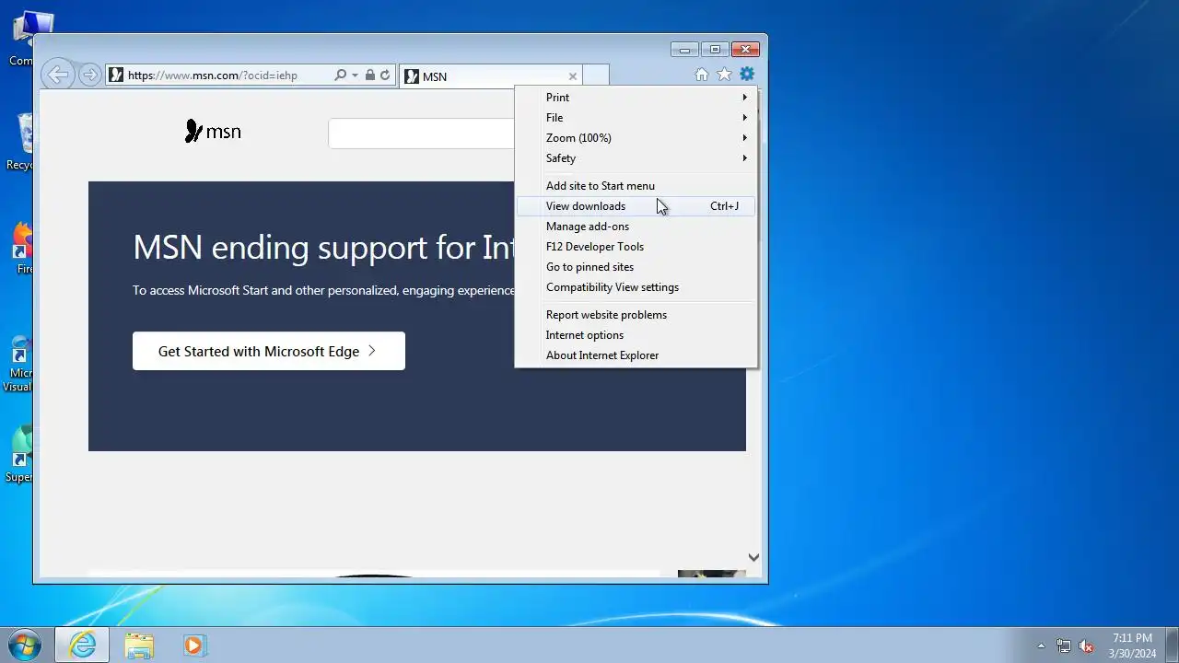The height and width of the screenshot is (663, 1179).
Task: Click the Internet Explorer forward arrow button
Action: [89, 76]
